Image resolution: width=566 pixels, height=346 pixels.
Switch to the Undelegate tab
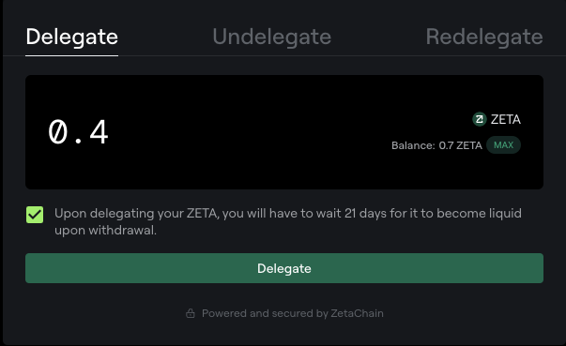tap(271, 37)
